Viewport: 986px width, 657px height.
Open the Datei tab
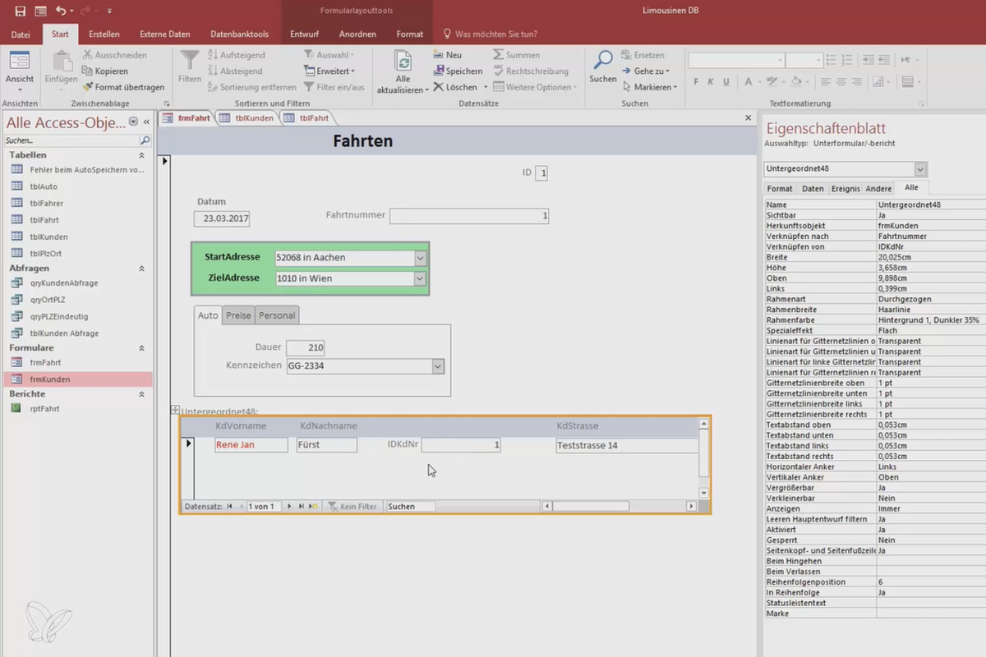tap(21, 34)
